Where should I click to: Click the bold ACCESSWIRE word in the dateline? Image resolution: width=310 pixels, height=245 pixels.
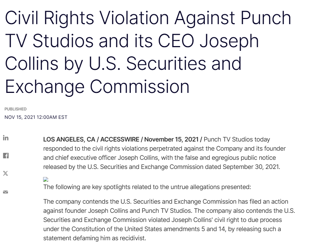tap(120, 140)
